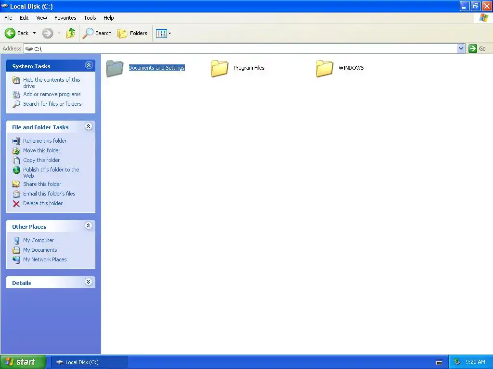Go up one level with Up folder icon
This screenshot has height=369, width=493.
(71, 33)
